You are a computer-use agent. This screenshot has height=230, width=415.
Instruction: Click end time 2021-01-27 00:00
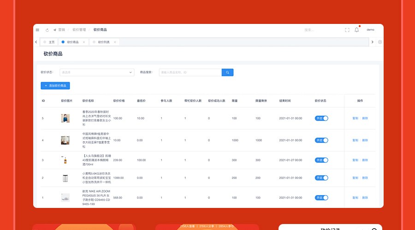290,160
